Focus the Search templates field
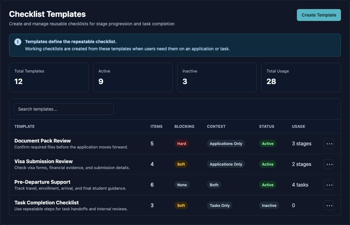Viewport: 350px width, 225px height. [64, 109]
